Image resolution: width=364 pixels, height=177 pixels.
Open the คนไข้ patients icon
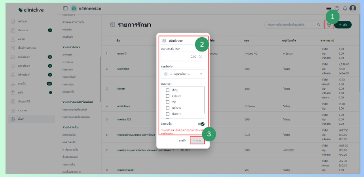coord(13,39)
